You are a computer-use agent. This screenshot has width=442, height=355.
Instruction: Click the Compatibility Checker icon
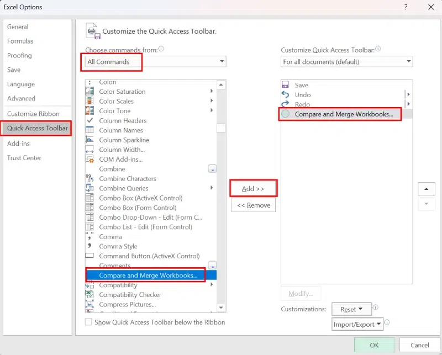90,294
